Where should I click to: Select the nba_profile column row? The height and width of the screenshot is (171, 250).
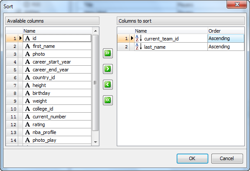coord(49,132)
